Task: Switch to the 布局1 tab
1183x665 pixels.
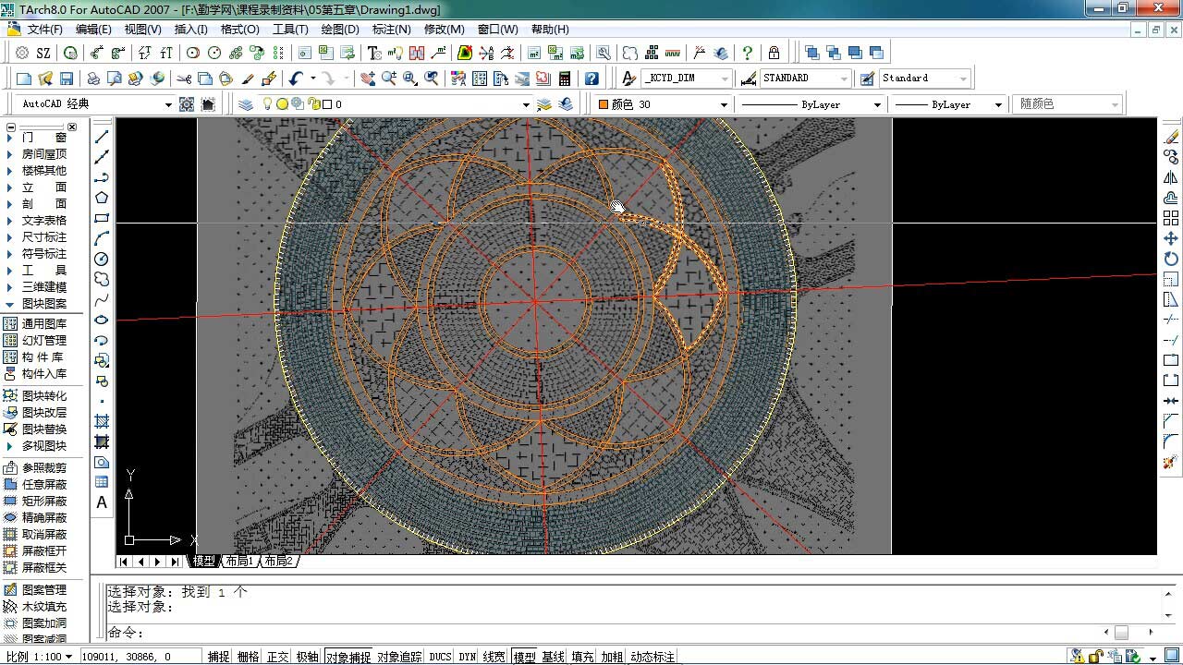Action: pyautogui.click(x=238, y=561)
